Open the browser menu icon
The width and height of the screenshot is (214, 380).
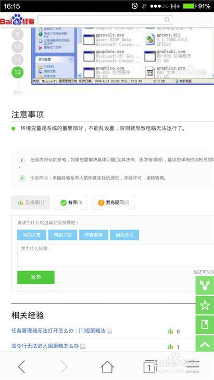pos(193,366)
